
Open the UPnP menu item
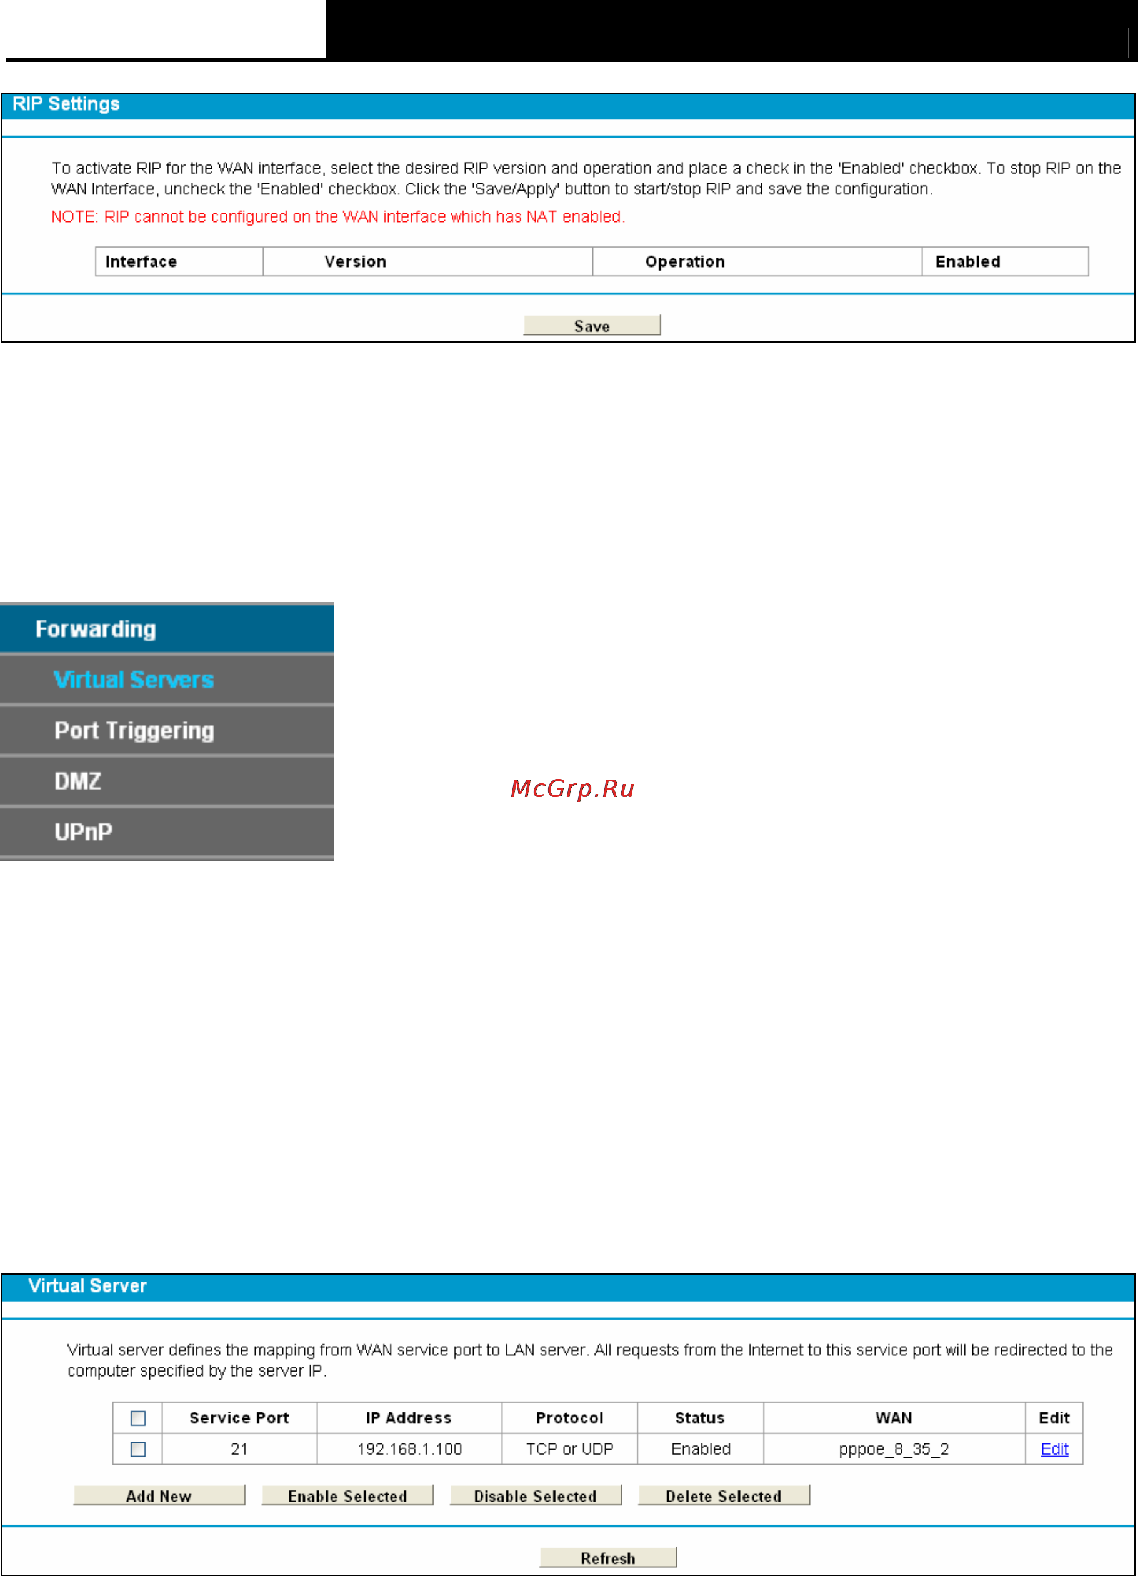167,832
